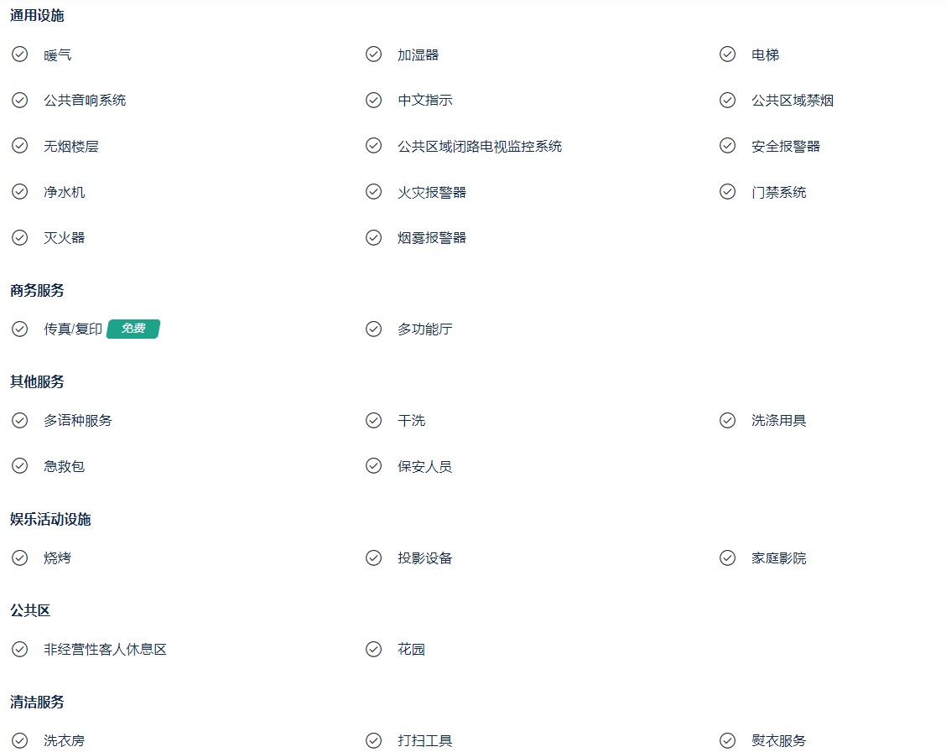Select the checkmark icon for 净水机
The width and height of the screenshot is (946, 752).
point(20,192)
